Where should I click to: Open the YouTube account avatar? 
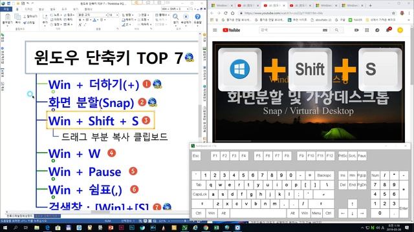point(400,30)
